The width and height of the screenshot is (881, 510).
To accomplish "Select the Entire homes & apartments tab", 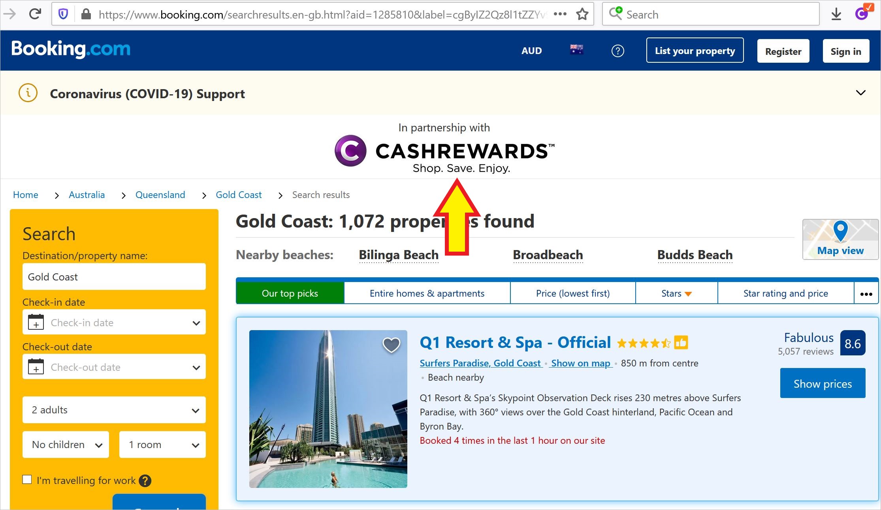I will coord(427,293).
